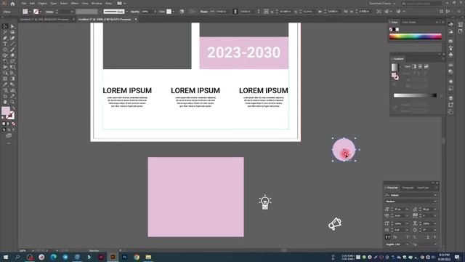465x262 pixels.
Task: Open the brush definition dropdown
Action: pos(126,12)
